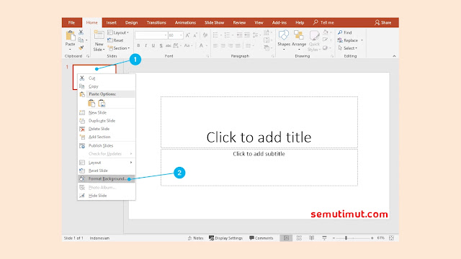The image size is (461, 259).
Task: Open the Help tab
Action: [x=300, y=22]
